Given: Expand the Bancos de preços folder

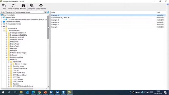Looking at the screenshot, I should coord(11,64).
